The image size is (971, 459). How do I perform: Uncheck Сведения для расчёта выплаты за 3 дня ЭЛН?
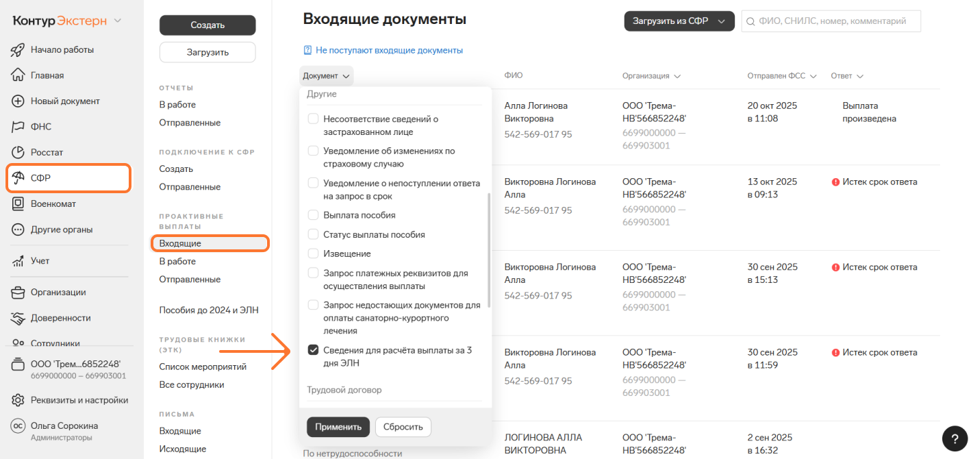[313, 350]
